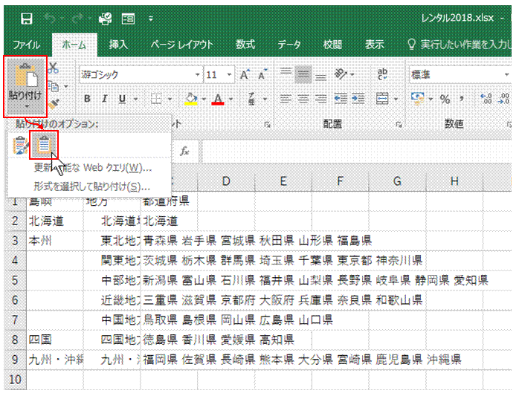The height and width of the screenshot is (396, 519).
Task: Open the fill color dropdown arrow
Action: click(x=204, y=99)
